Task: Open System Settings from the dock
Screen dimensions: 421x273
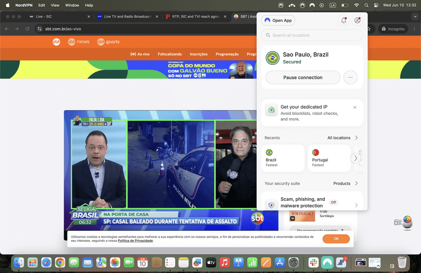Action: coord(294,263)
